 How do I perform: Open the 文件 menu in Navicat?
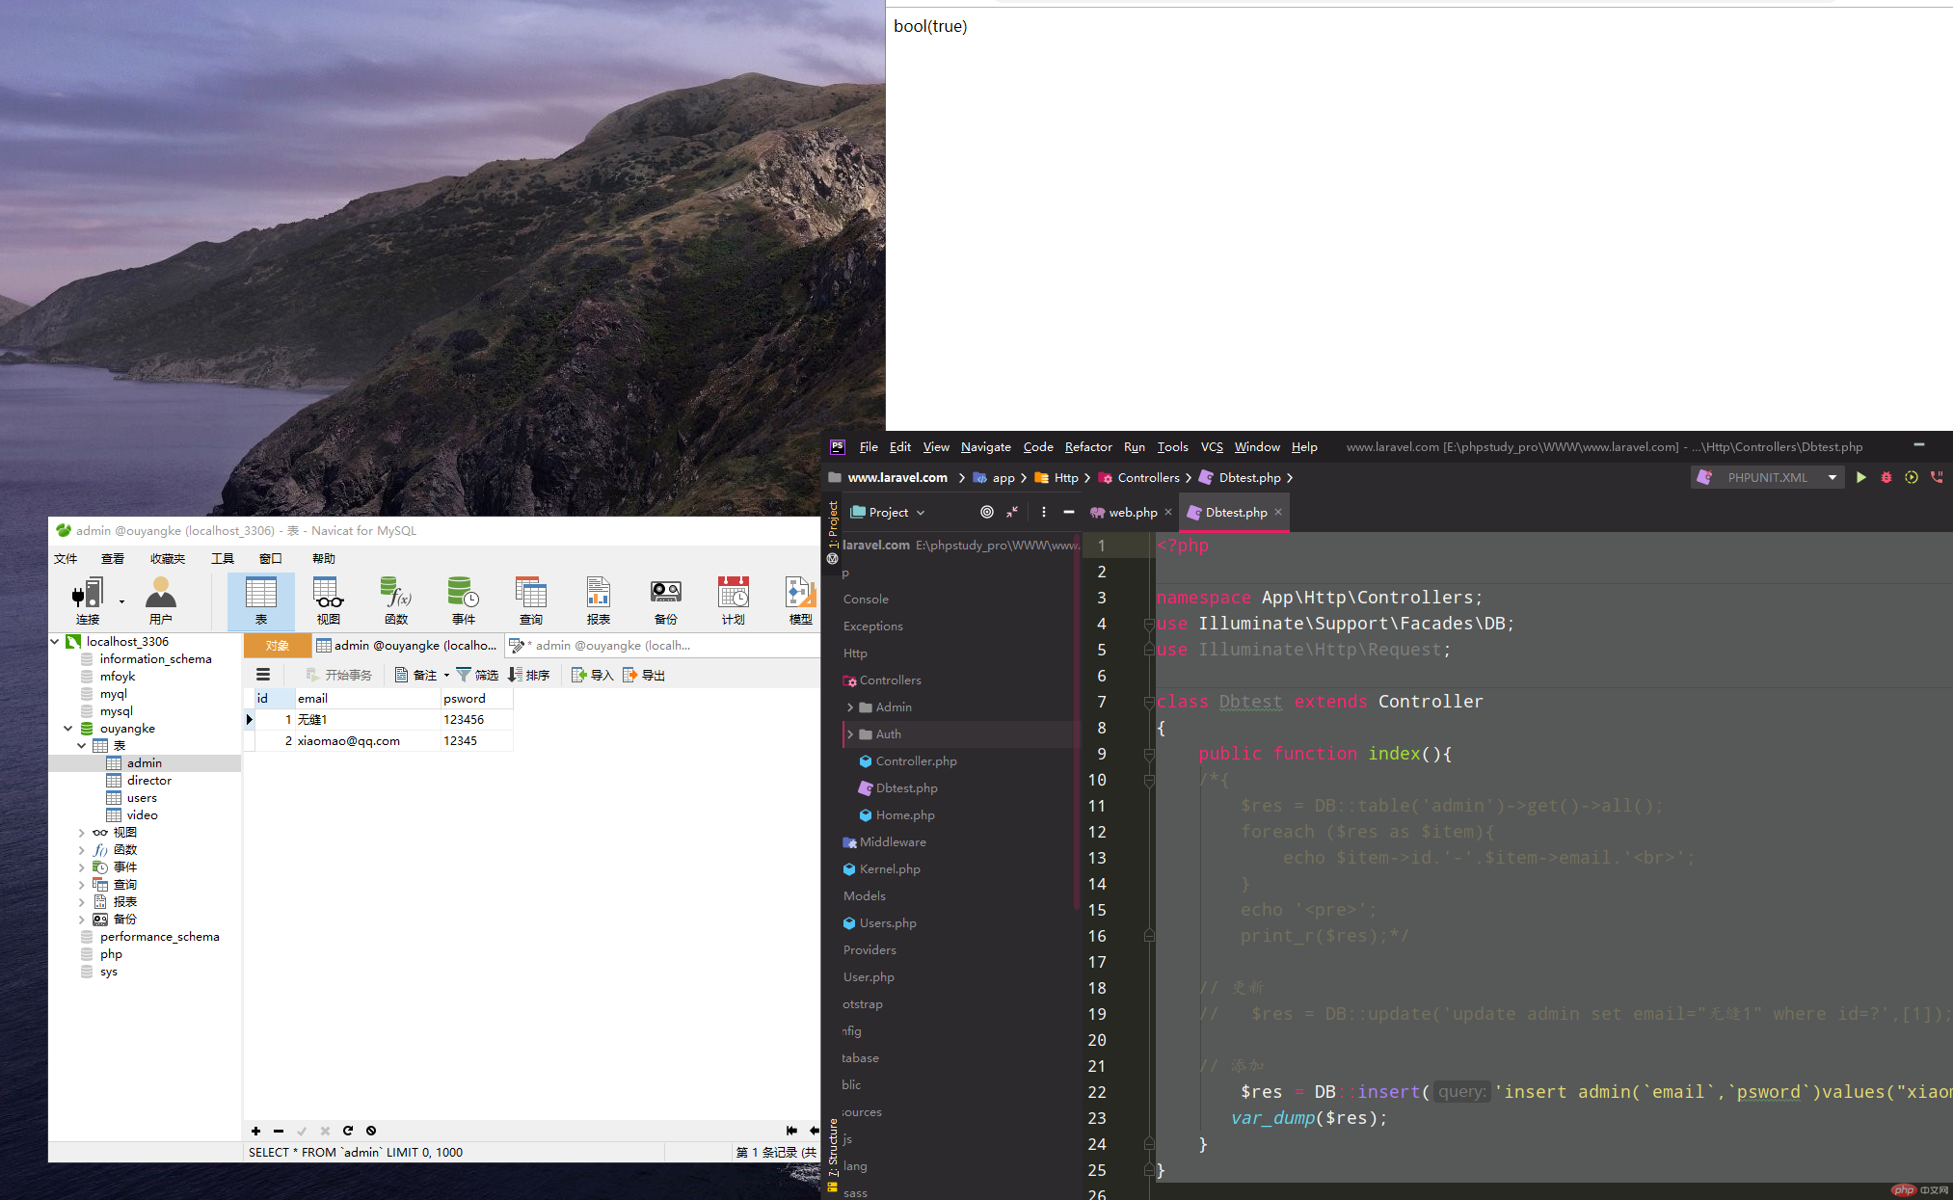tap(66, 558)
